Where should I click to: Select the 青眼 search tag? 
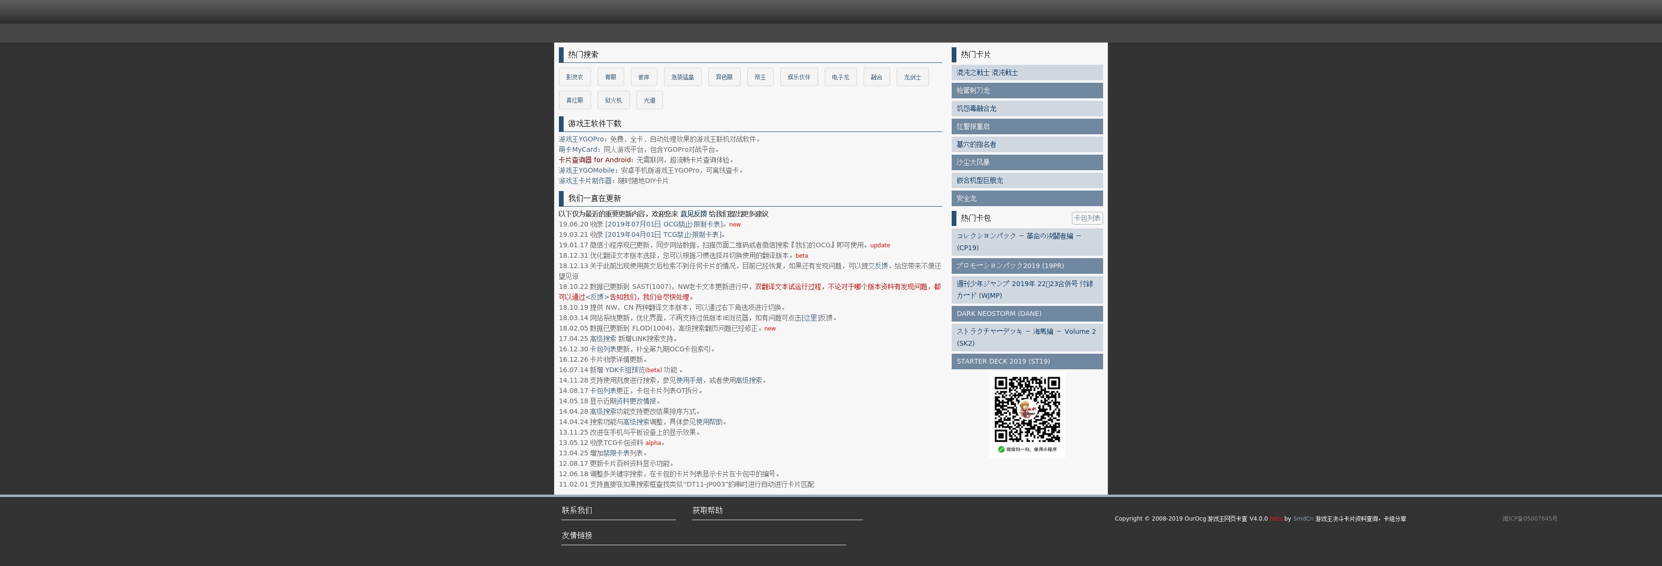(x=610, y=78)
